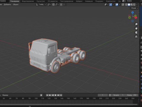Toggle snapping magnet
Viewport: 142px width, 107px height.
(53, 4)
